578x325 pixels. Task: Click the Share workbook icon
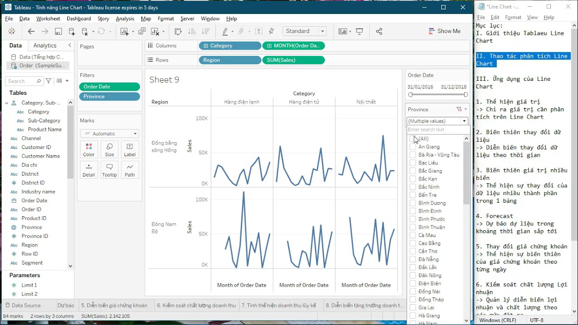click(379, 31)
